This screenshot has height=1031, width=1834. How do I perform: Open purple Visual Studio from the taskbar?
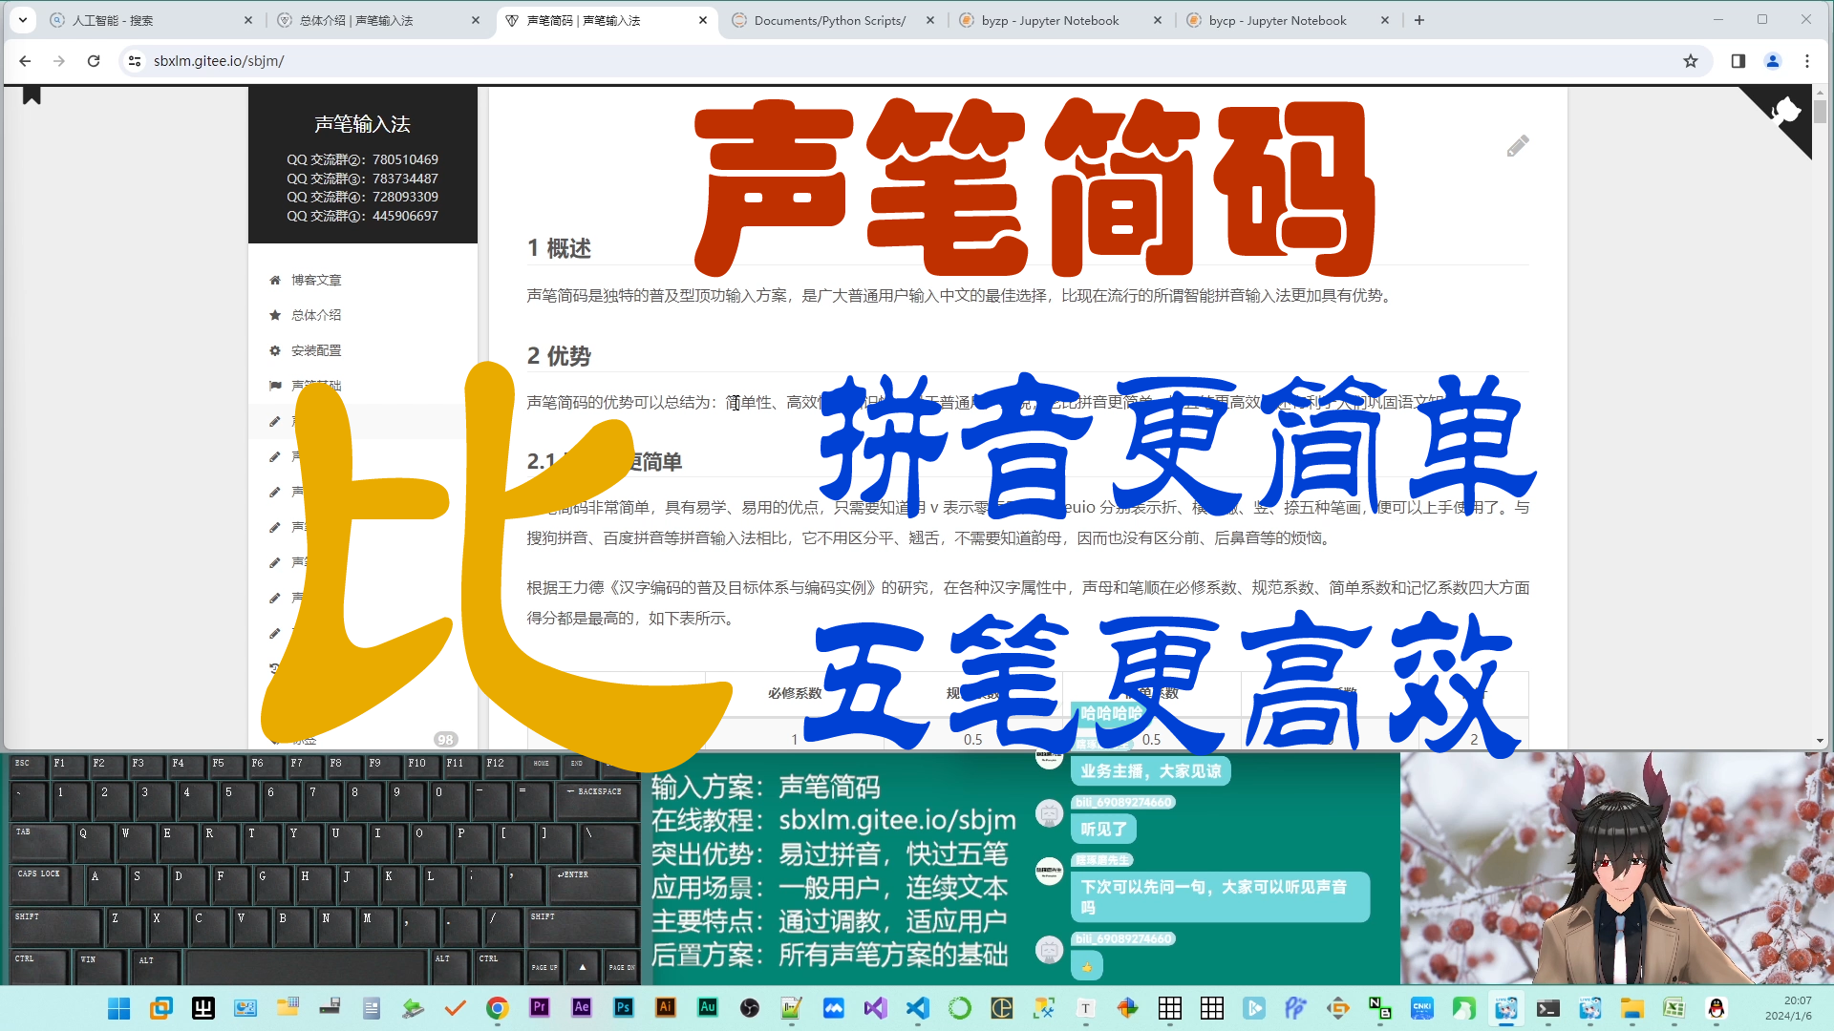pos(876,1007)
